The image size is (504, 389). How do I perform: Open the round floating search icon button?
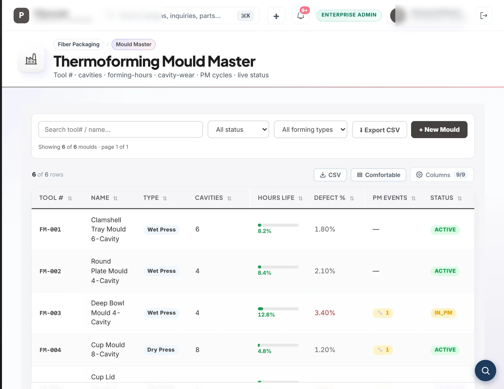(485, 370)
